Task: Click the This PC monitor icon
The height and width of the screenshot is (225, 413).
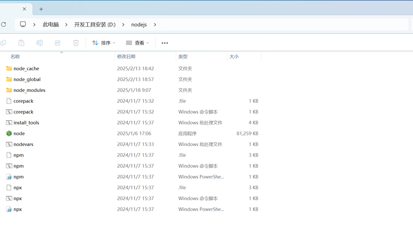Action: 23,24
